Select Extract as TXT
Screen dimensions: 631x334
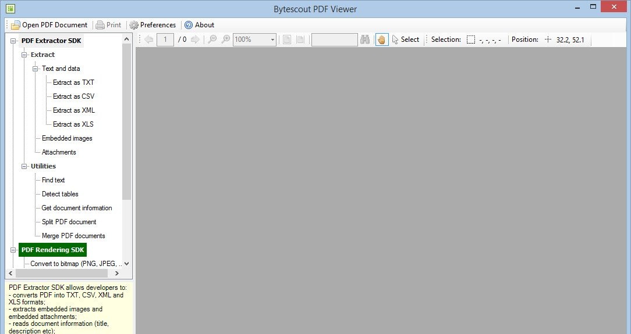tap(74, 82)
